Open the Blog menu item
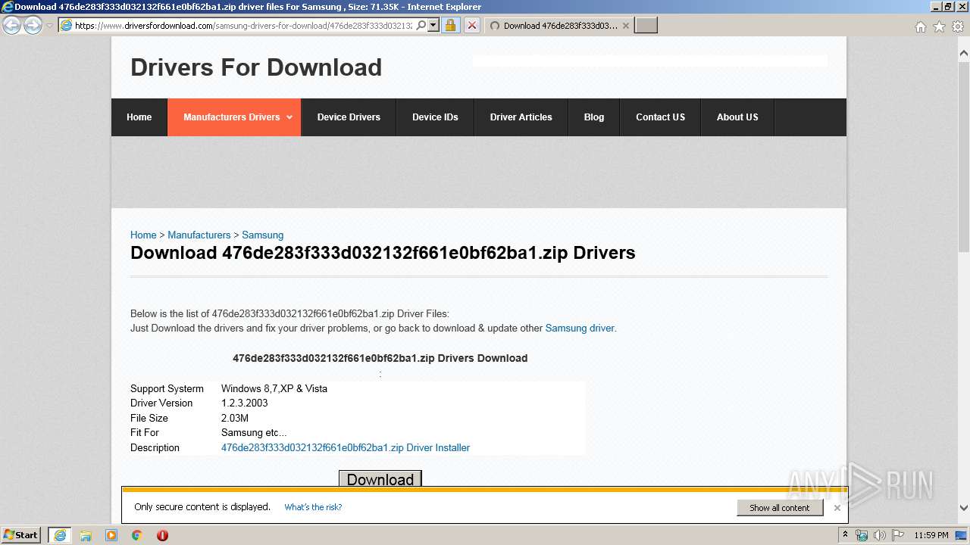The width and height of the screenshot is (970, 545). [x=594, y=117]
